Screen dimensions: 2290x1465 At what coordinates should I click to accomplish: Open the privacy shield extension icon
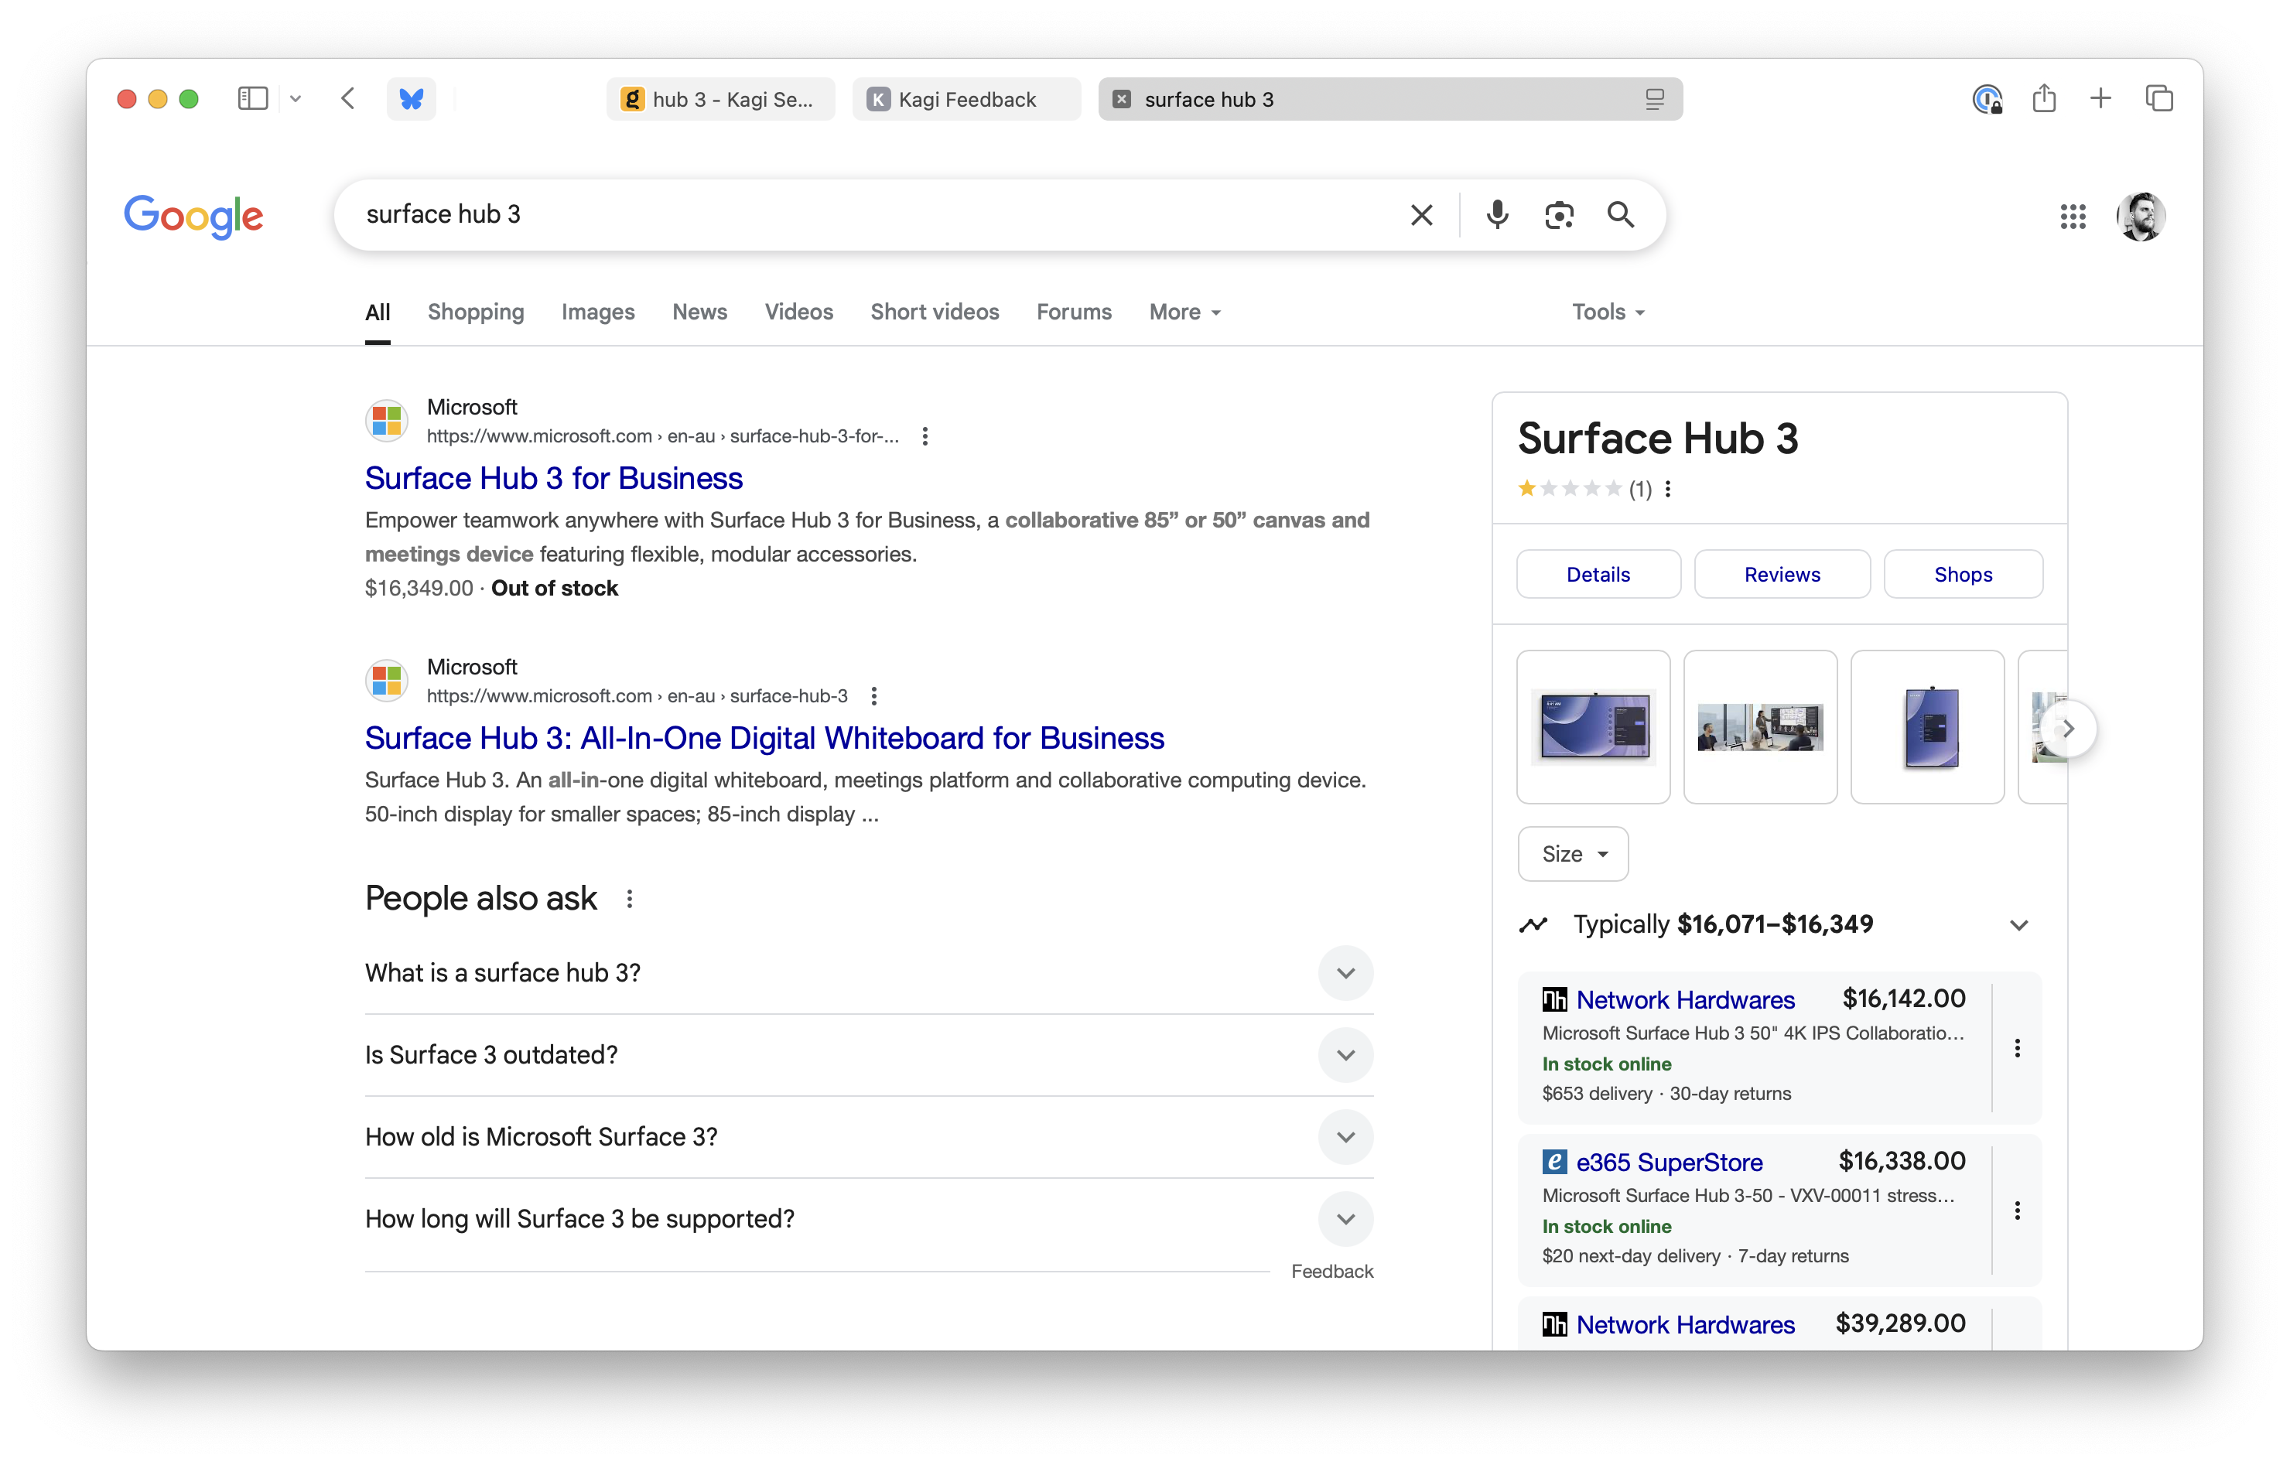point(1987,99)
